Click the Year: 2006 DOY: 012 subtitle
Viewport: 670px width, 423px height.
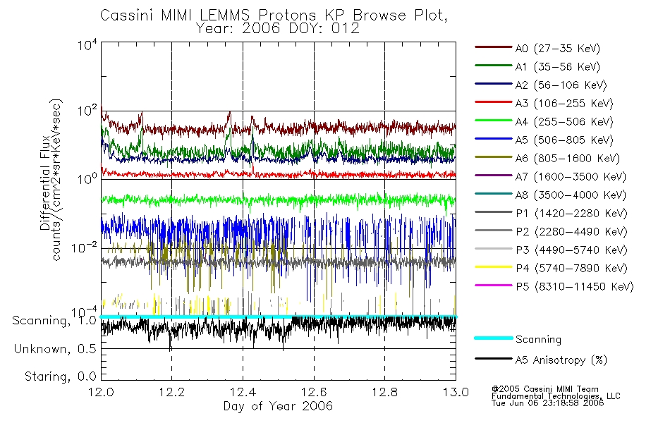point(278,29)
